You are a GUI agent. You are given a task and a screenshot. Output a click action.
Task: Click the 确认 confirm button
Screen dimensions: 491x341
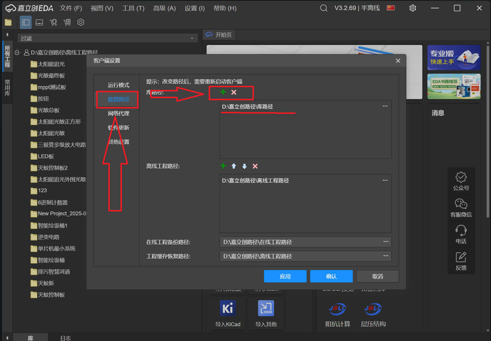pos(331,276)
